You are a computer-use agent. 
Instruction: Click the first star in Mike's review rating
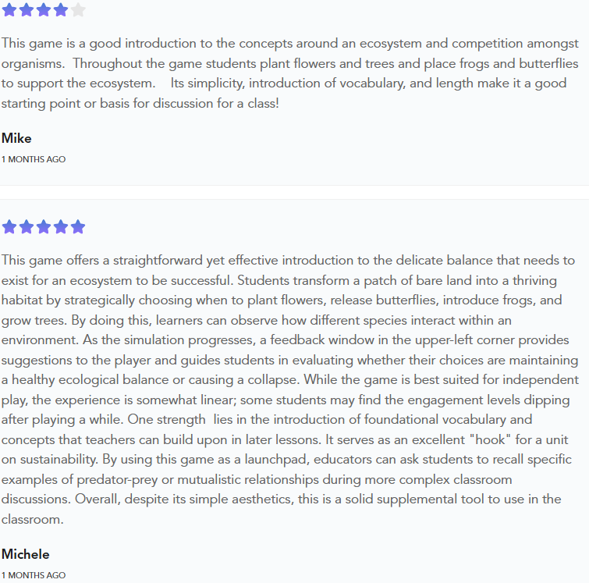[x=9, y=10]
